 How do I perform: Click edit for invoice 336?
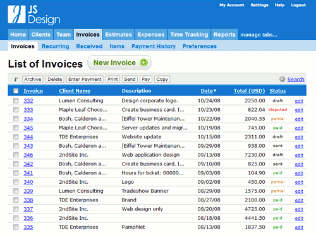tap(299, 218)
